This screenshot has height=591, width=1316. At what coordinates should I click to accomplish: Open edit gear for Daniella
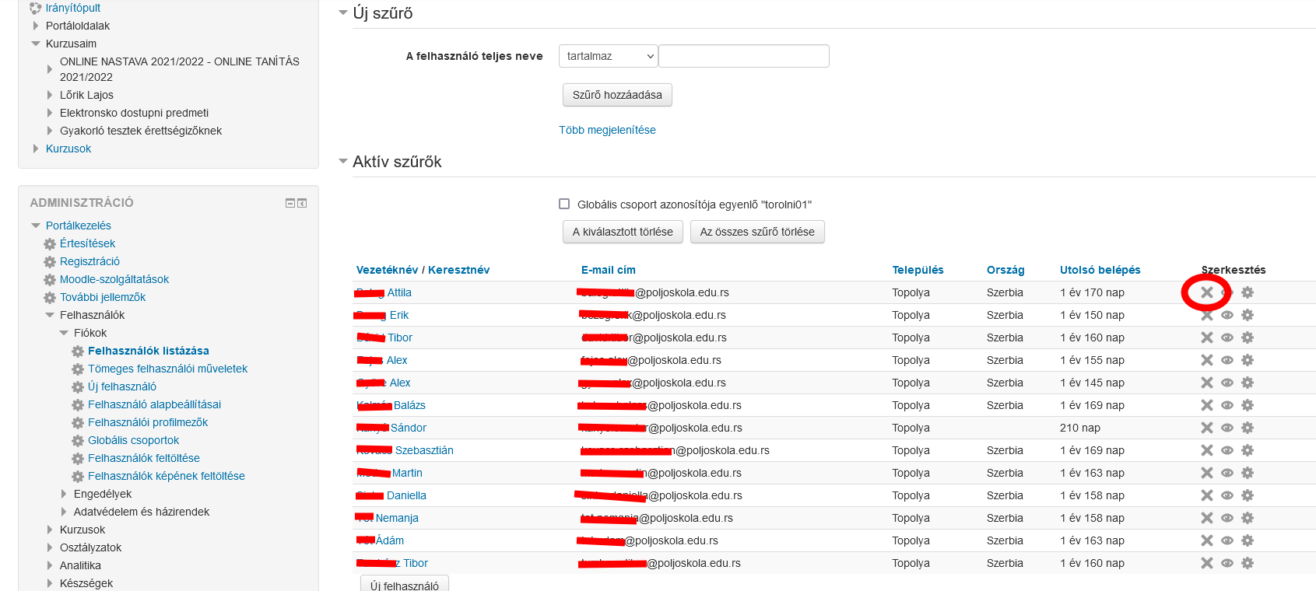tap(1248, 495)
